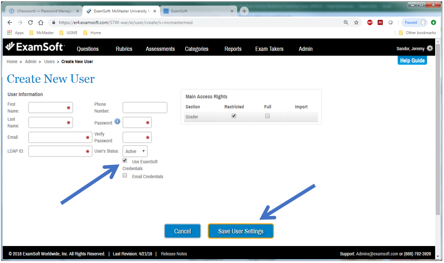Open the Exam Takers menu
This screenshot has height=263, width=444.
coord(270,49)
